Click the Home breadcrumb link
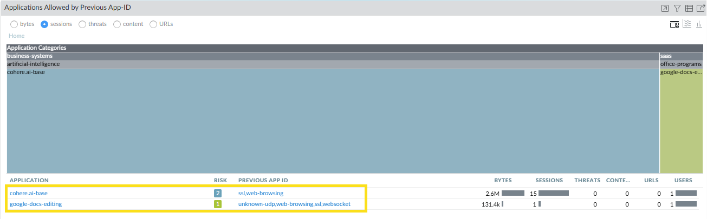 (16, 36)
